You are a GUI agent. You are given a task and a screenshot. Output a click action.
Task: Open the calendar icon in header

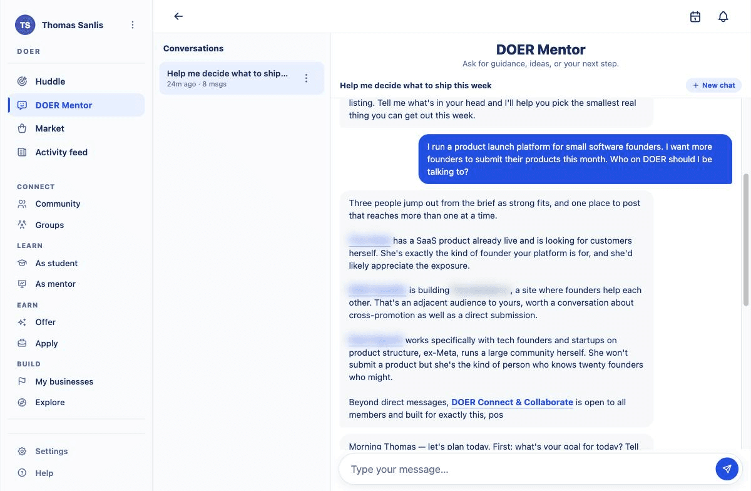pyautogui.click(x=695, y=17)
